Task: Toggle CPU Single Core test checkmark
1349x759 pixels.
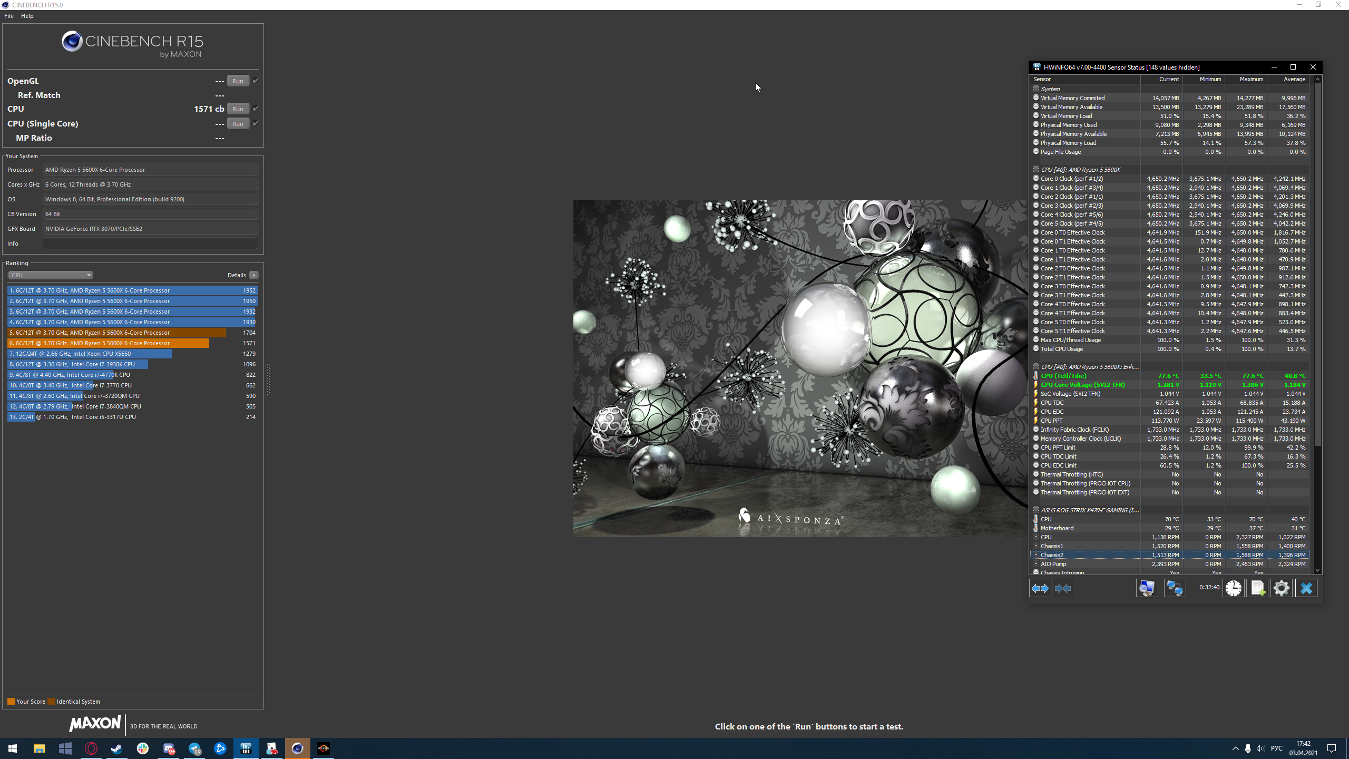Action: point(256,123)
